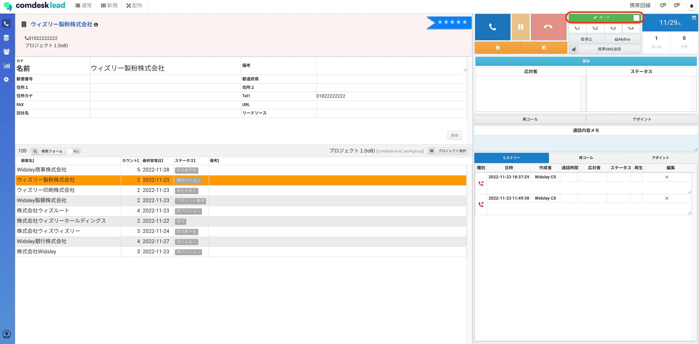Image resolution: width=699 pixels, height=344 pixels.
Task: Expand the アポイント section bar
Action: click(642, 119)
